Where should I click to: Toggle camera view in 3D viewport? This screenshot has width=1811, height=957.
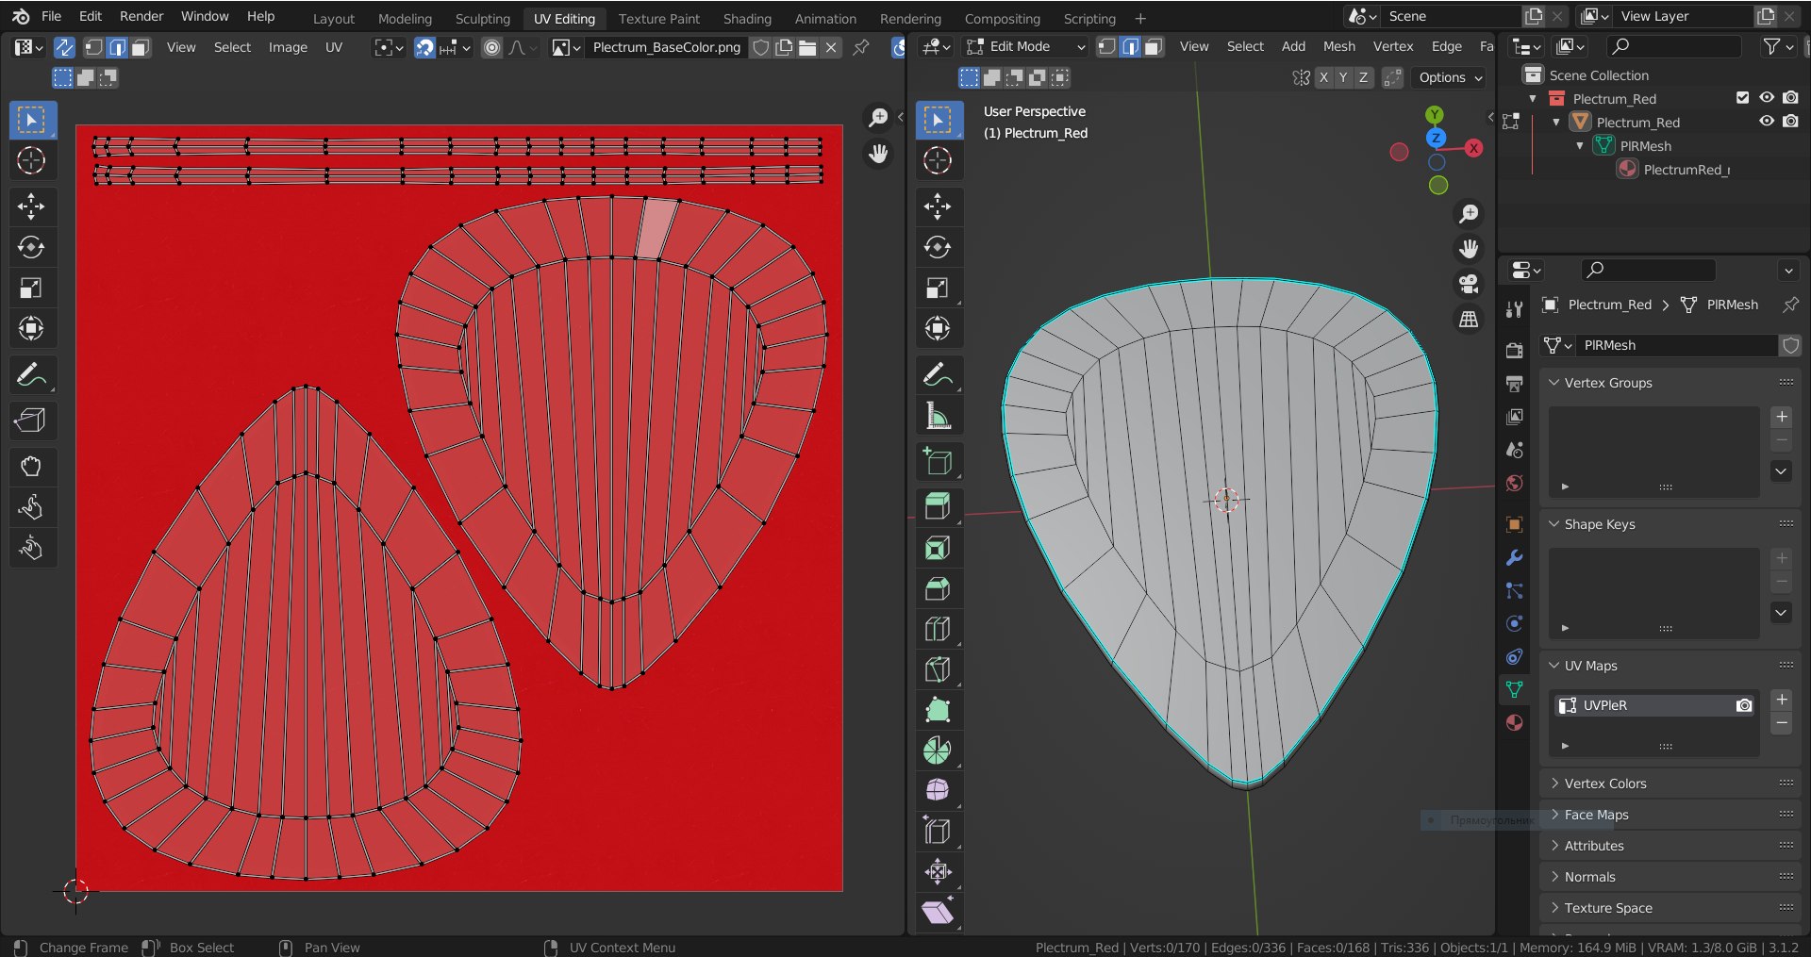click(1469, 284)
